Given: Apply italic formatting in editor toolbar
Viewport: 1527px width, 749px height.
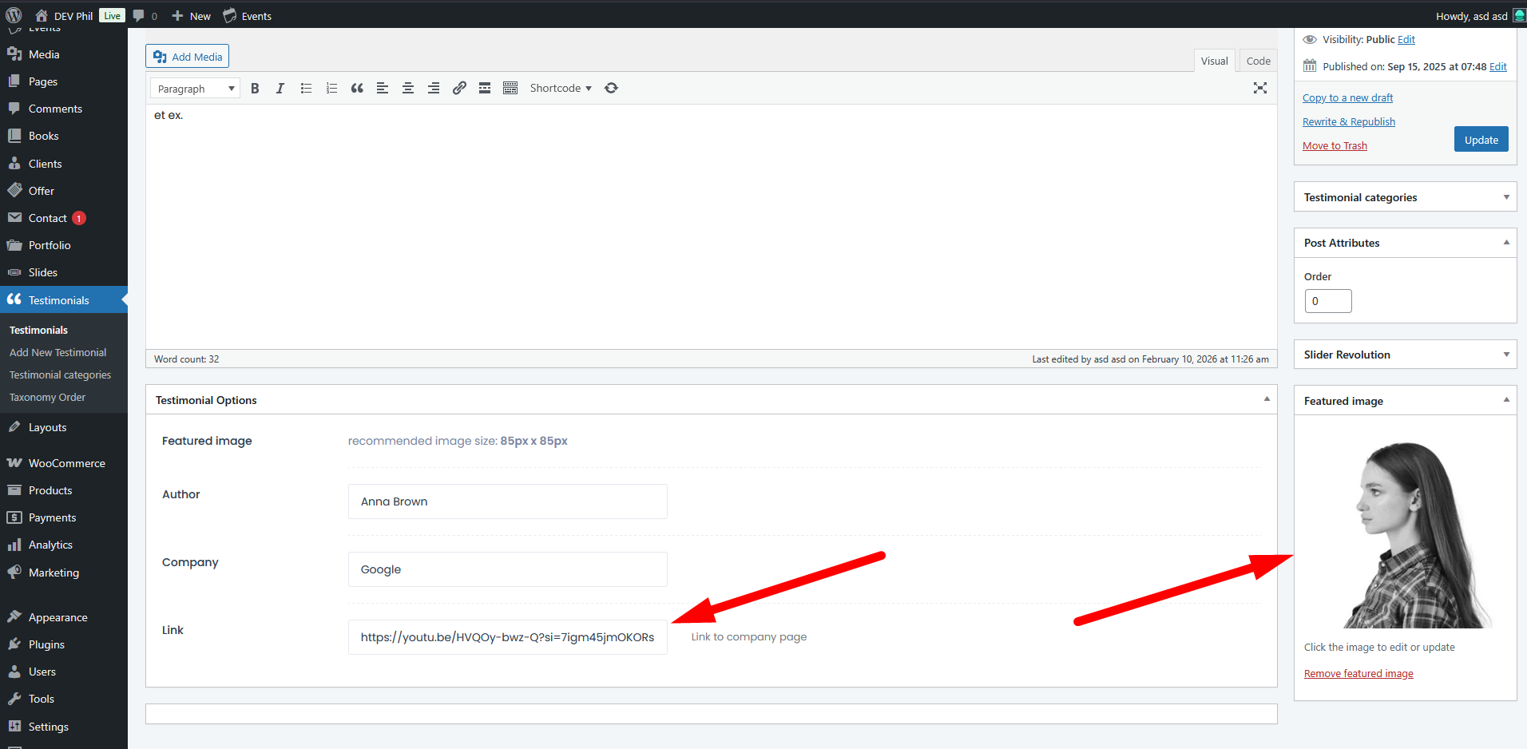Looking at the screenshot, I should point(280,89).
